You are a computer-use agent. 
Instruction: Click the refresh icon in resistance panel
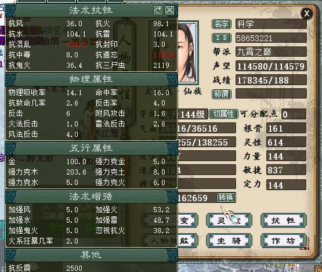pyautogui.click(x=158, y=10)
